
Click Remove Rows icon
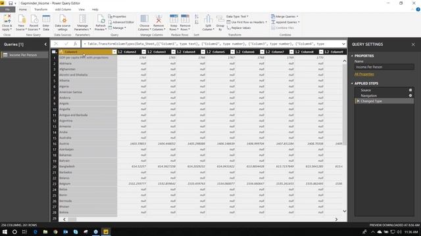tap(185, 19)
